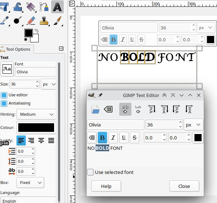The image size is (217, 203).
Task: Swap foreground and background colours
Action: point(37,31)
